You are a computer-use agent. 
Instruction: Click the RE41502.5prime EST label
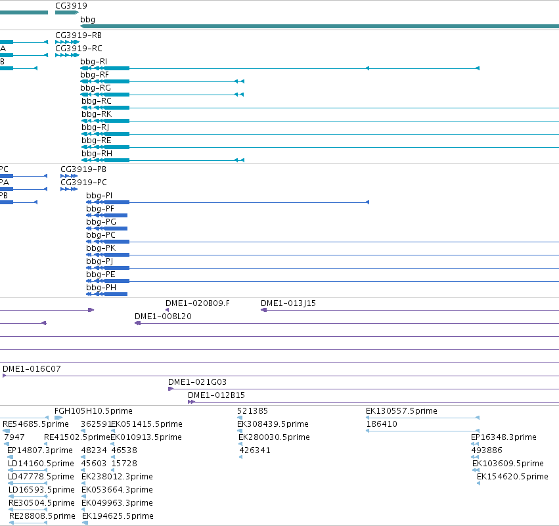tap(77, 437)
